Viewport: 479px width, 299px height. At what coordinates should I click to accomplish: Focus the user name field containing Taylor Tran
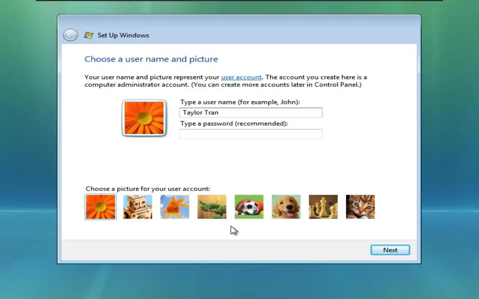pyautogui.click(x=251, y=112)
